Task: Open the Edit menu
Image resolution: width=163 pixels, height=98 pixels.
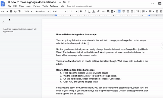Action: [x=15, y=6]
